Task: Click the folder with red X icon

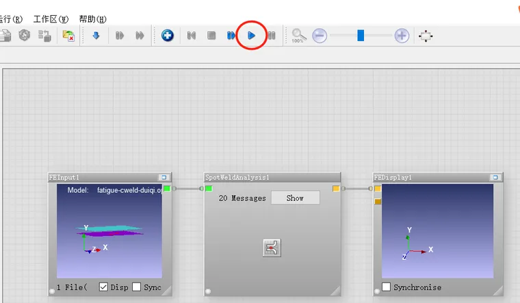Action: click(x=68, y=36)
